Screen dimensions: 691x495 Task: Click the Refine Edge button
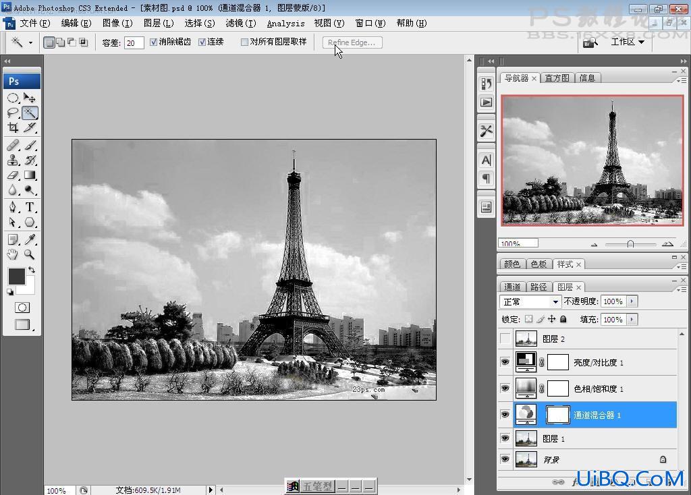[x=352, y=42]
